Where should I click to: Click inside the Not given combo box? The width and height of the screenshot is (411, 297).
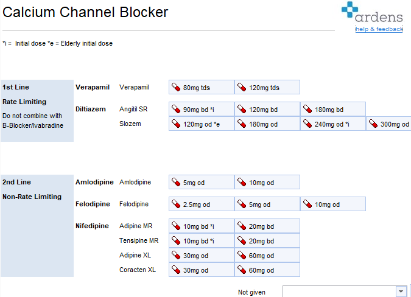tap(339, 292)
